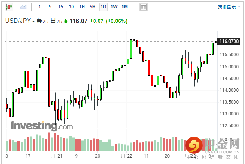Switch to the 1W weekly timeframe
The height and width of the screenshot is (164, 245).
pos(114,7)
